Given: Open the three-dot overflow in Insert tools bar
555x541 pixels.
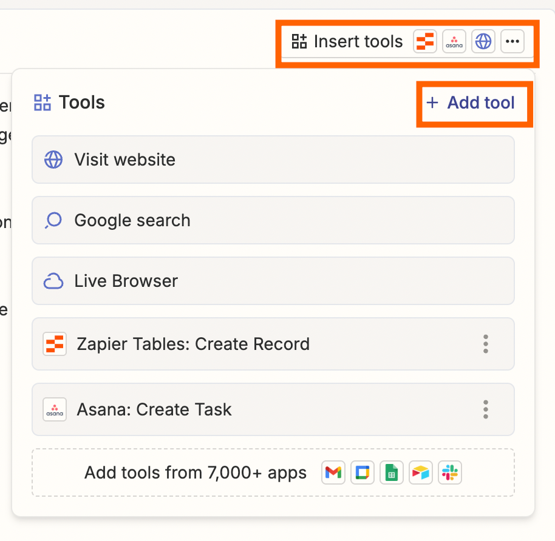Looking at the screenshot, I should [x=512, y=42].
